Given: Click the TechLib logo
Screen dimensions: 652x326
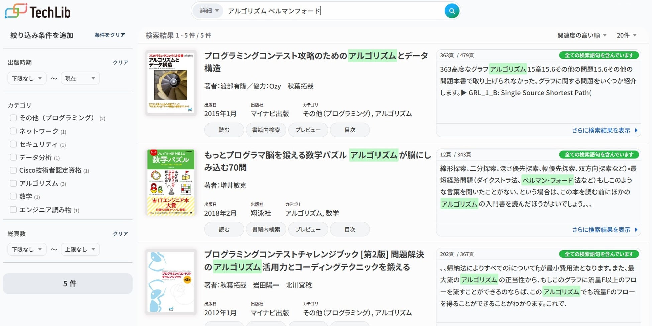Looking at the screenshot, I should 37,11.
